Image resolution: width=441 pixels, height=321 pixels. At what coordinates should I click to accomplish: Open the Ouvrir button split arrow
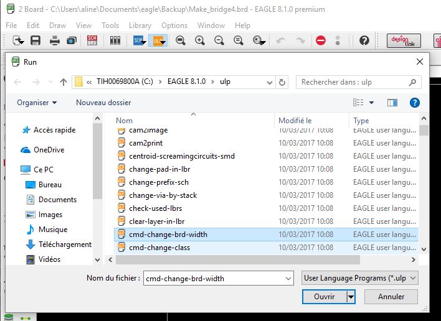tap(351, 297)
